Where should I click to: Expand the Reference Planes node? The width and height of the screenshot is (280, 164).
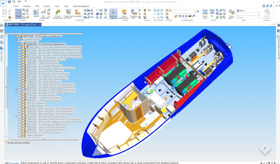tap(16, 41)
